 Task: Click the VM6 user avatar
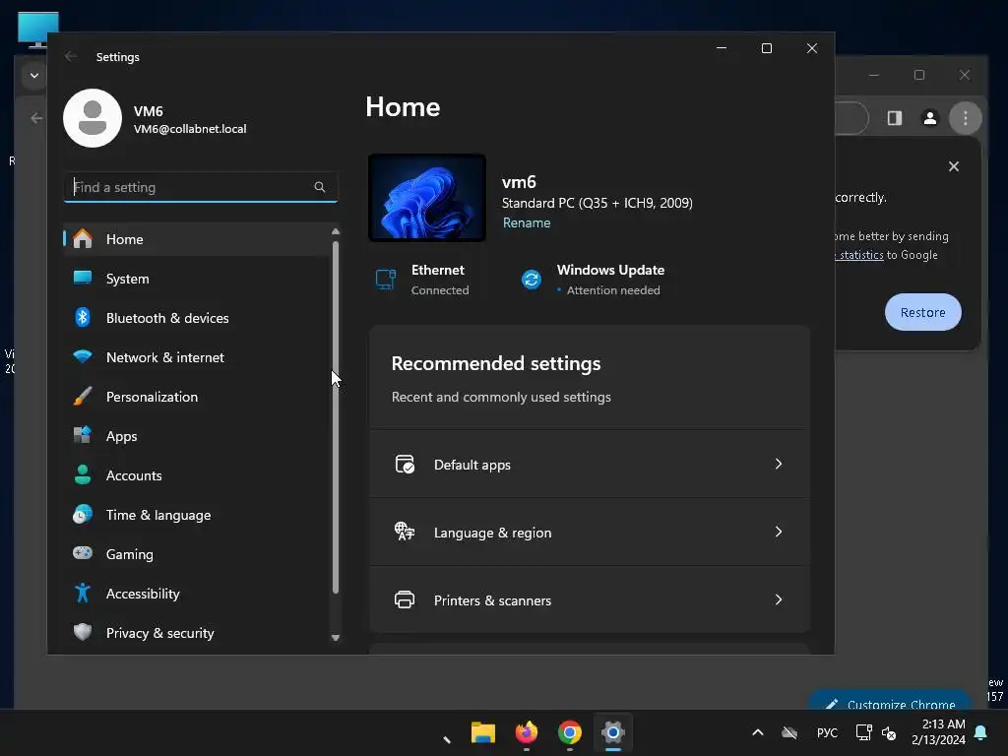[x=93, y=118]
